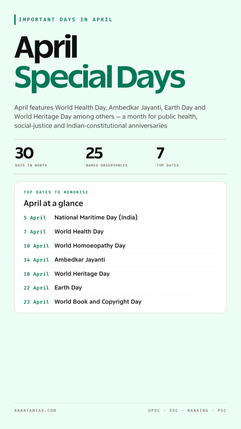241x429 pixels.
Task: Select 'World Book and Copyright Day' entry
Action: click(98, 302)
